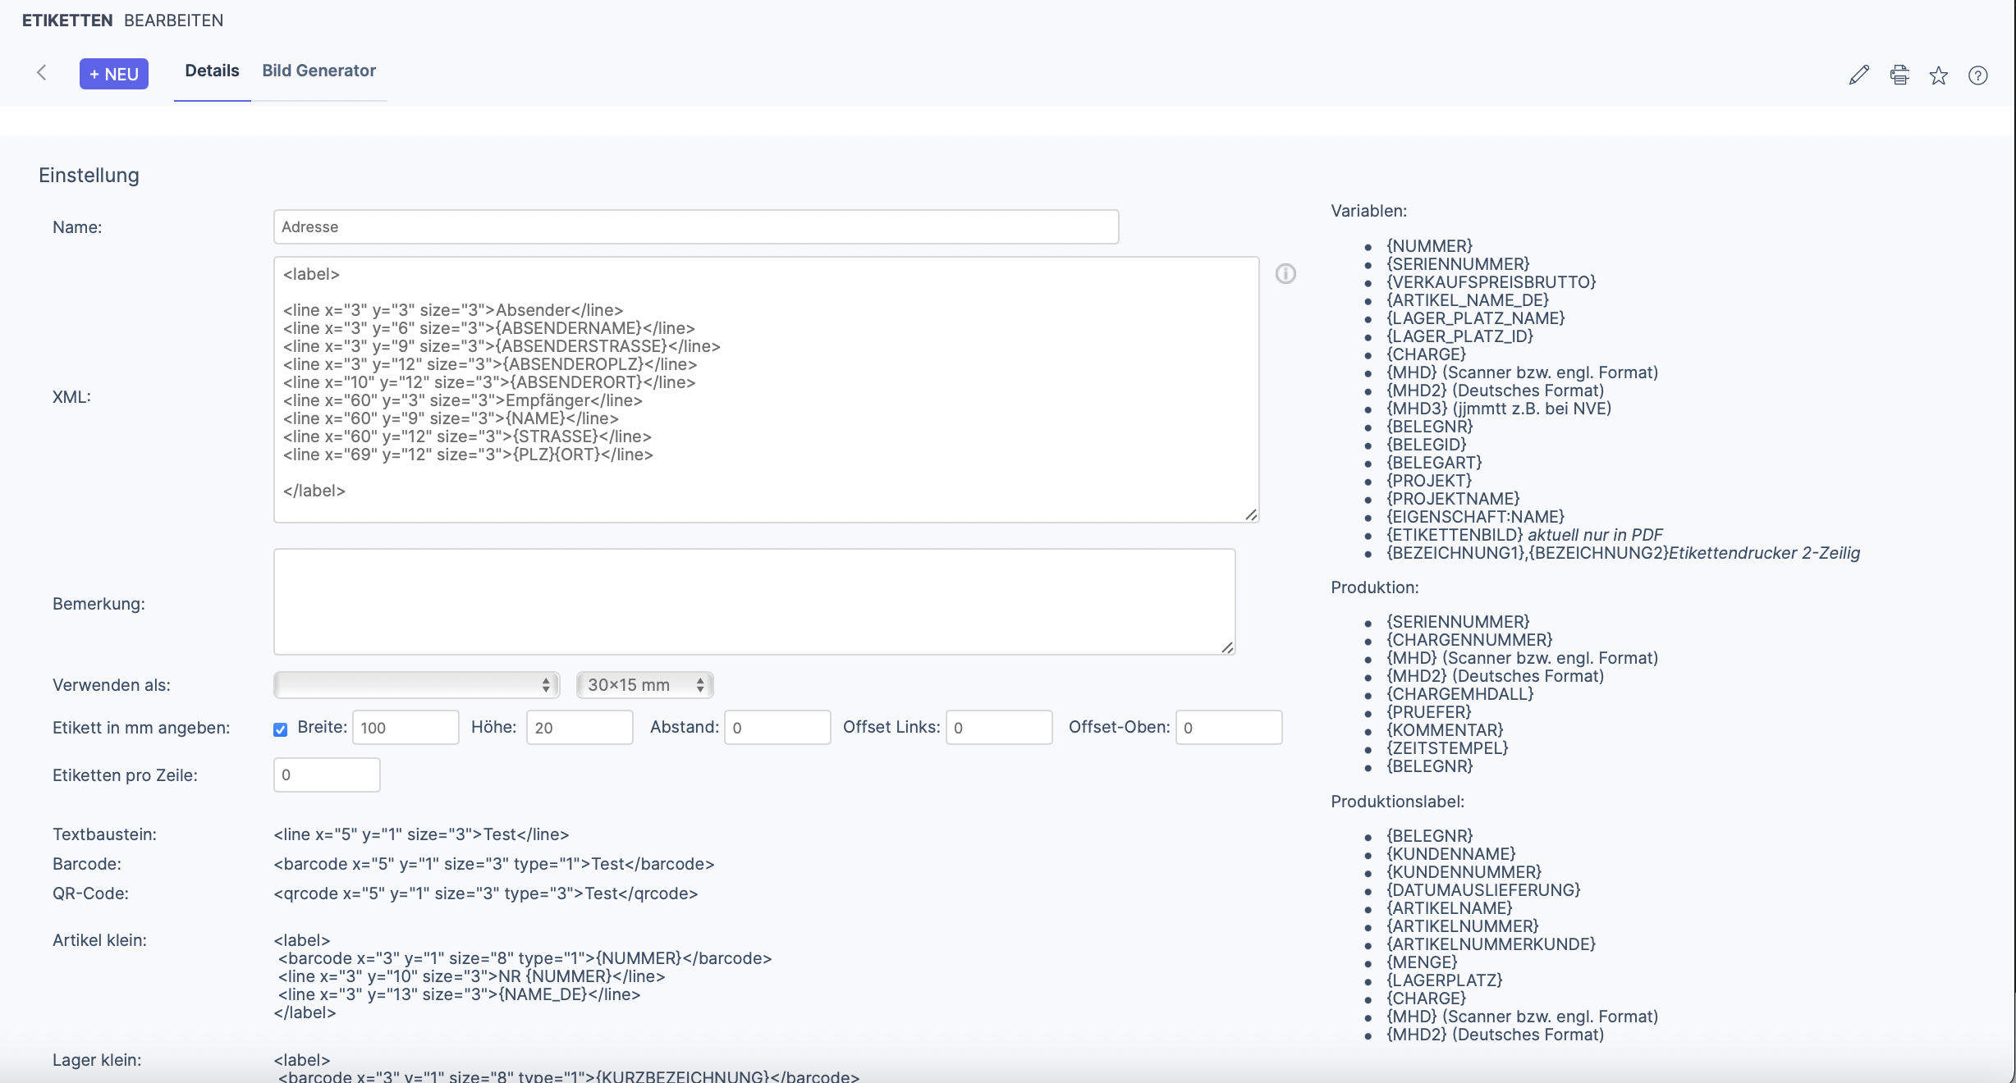
Task: Toggle the Etikett in mm checkbox
Action: 281,729
